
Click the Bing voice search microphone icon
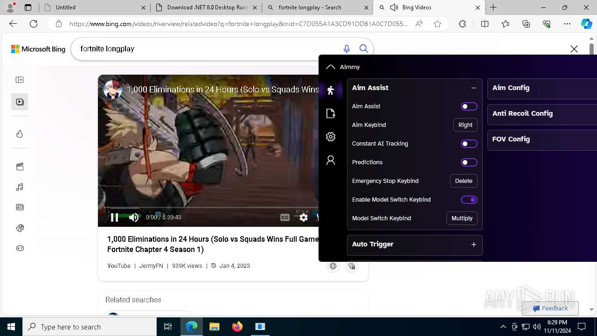click(347, 49)
